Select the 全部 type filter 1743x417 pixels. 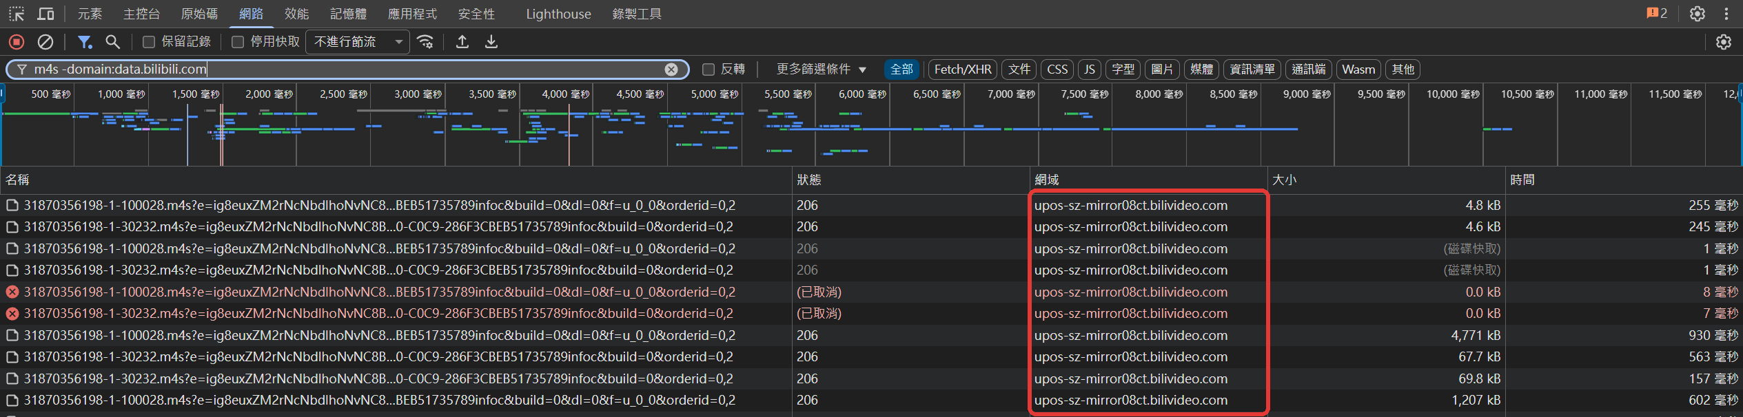click(901, 69)
